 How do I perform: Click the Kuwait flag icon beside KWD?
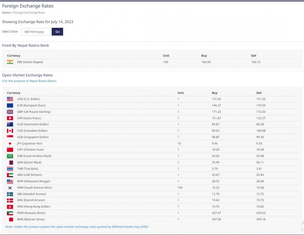tap(10, 213)
